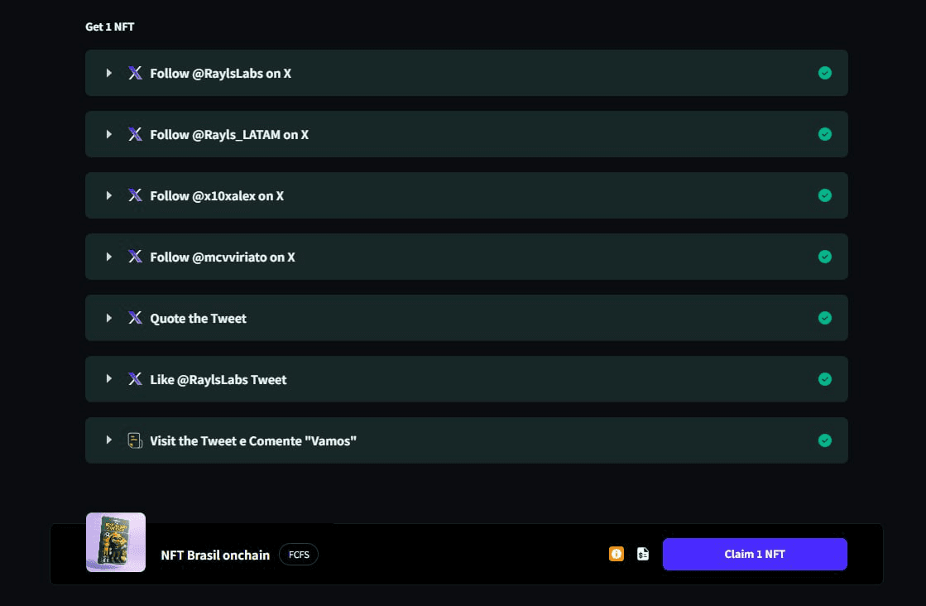926x606 pixels.
Task: Click the FCFS badge
Action: coord(299,555)
